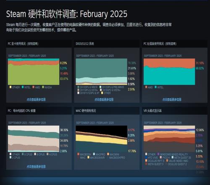Click the DX10/11/12 systems area chart
The image size is (210, 185).
102,71
